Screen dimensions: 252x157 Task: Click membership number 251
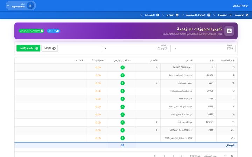coord(233,130)
